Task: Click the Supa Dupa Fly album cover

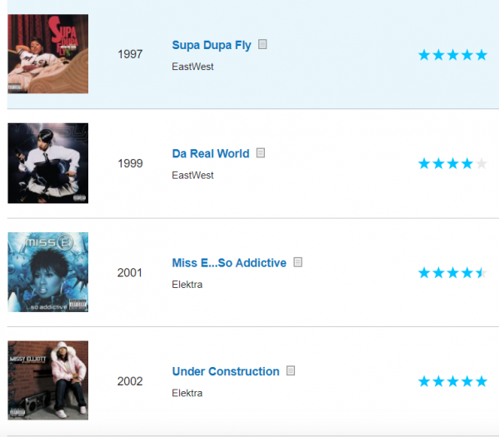Action: (x=48, y=54)
